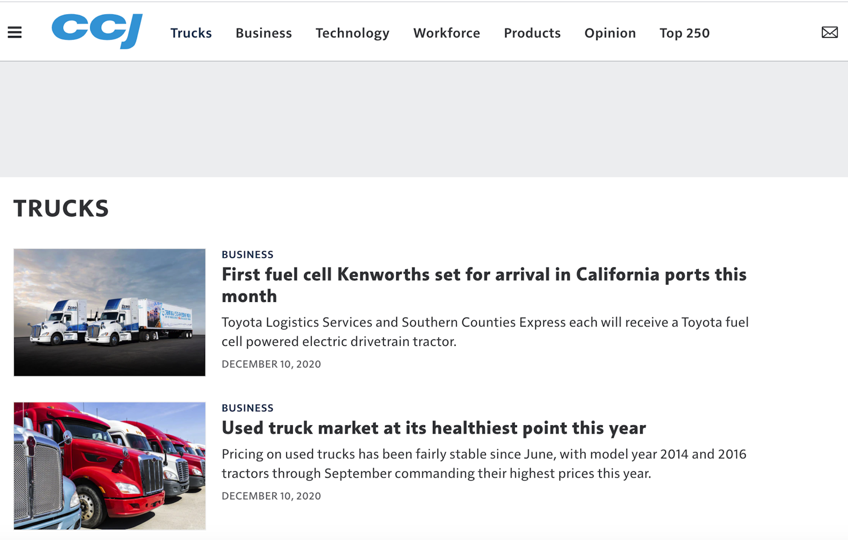Read the fuel cell article summary text
The width and height of the screenshot is (848, 540).
click(x=485, y=331)
